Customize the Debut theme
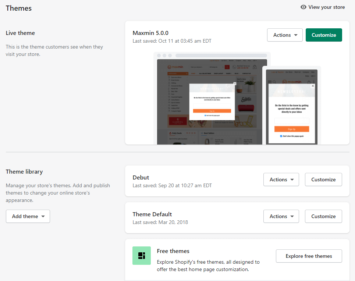This screenshot has height=281, width=355. click(323, 179)
